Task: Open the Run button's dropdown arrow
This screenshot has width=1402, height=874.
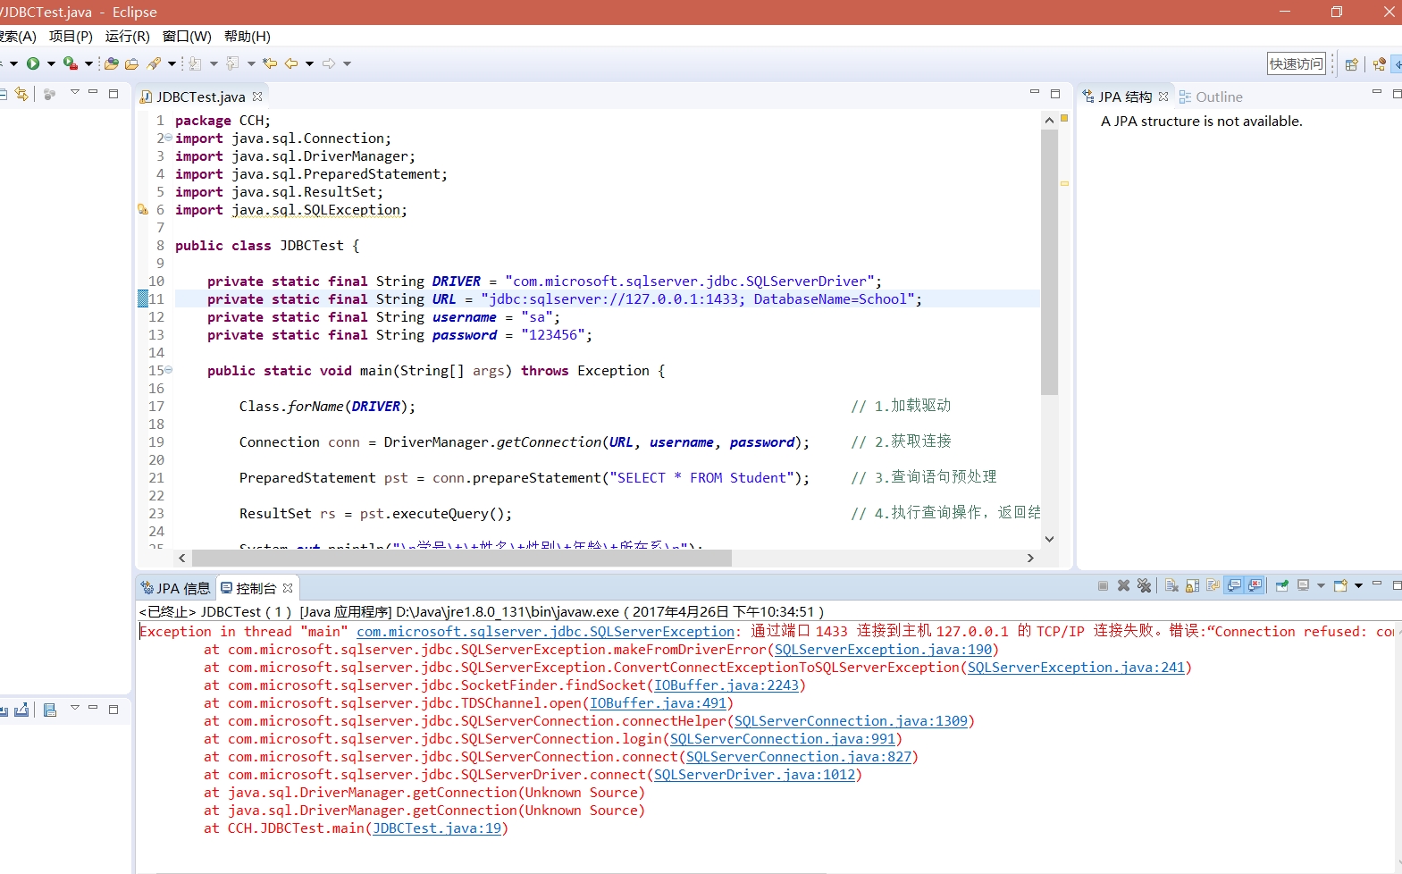Action: click(x=51, y=63)
